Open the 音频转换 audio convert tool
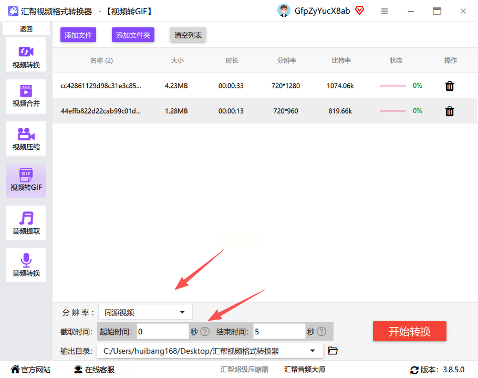Viewport: 478px width, 378px height. pos(26,265)
